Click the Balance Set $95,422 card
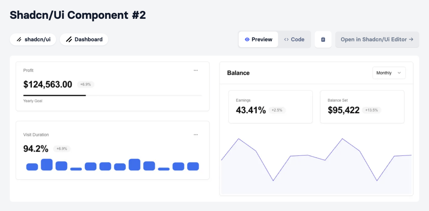The width and height of the screenshot is (429, 211). click(x=362, y=107)
